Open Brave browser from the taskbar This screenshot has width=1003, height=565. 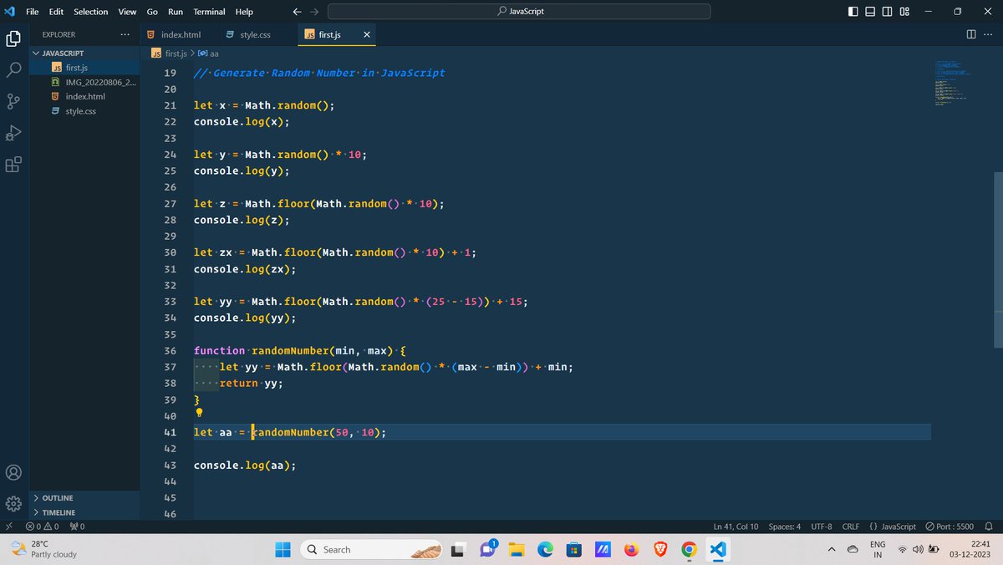[660, 549]
